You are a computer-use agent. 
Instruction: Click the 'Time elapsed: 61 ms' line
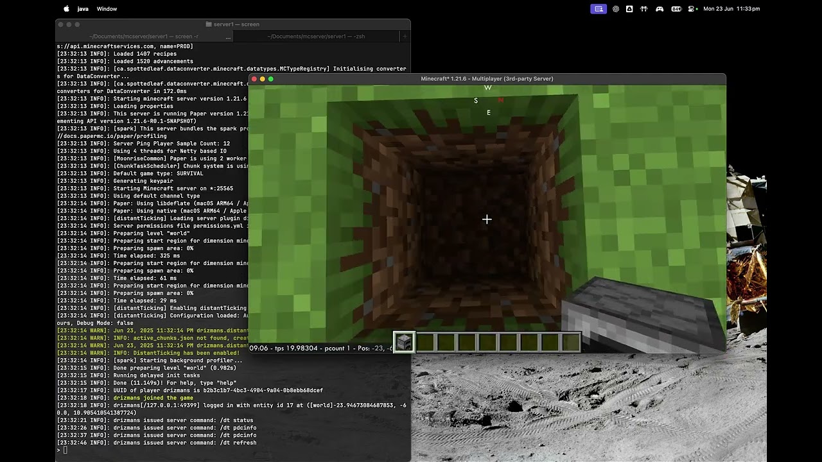click(116, 278)
